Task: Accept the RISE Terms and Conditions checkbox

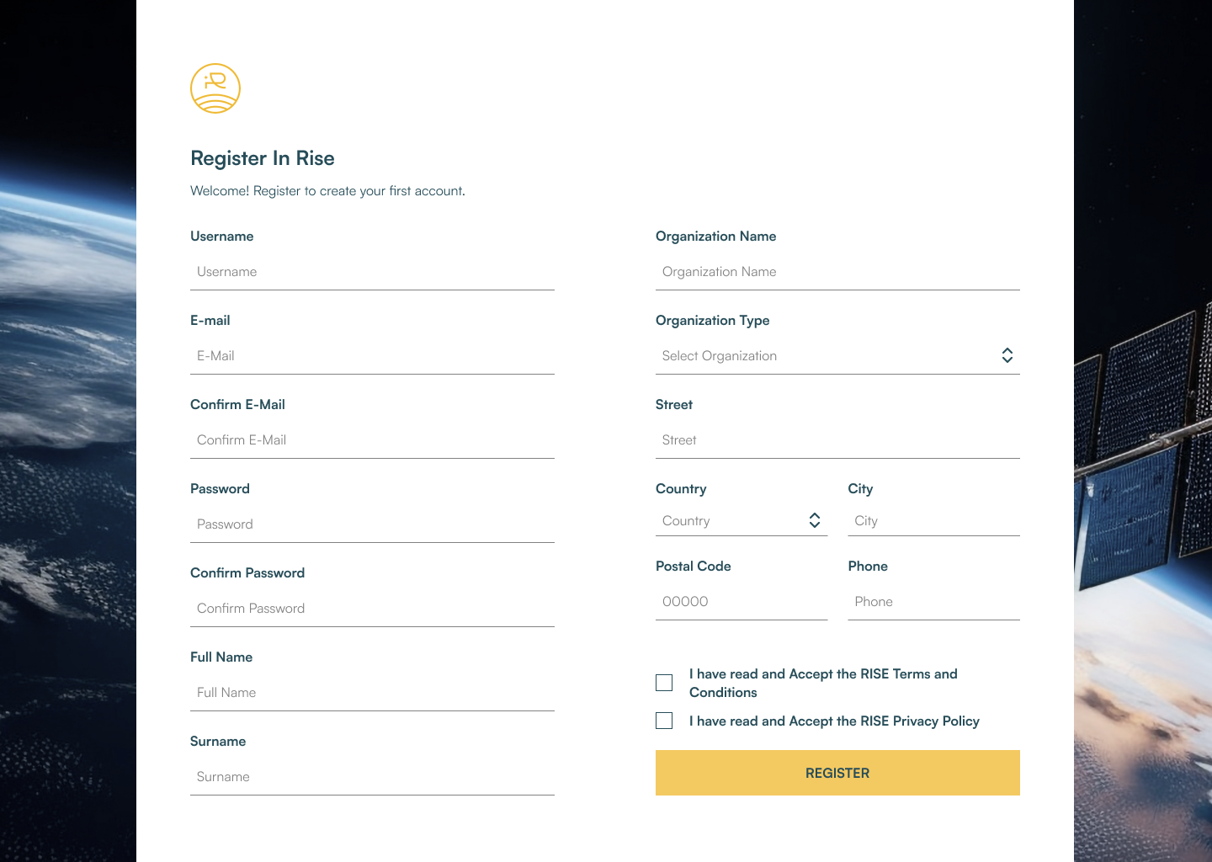Action: [664, 683]
